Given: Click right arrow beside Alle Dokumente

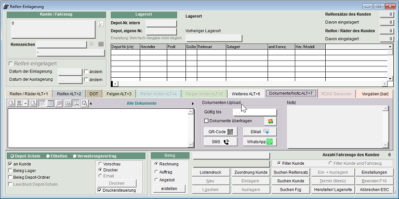Looking at the screenshot, I should pos(193,104).
